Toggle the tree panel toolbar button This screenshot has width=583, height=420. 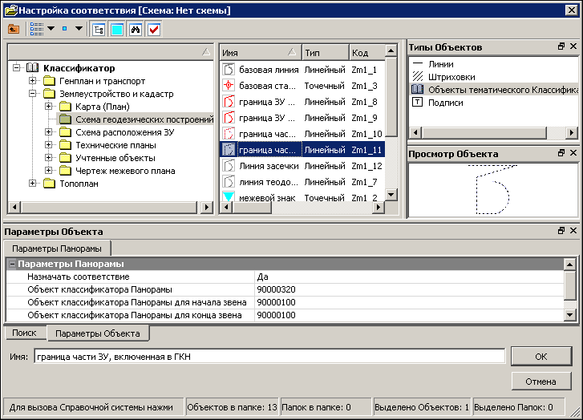[x=99, y=30]
